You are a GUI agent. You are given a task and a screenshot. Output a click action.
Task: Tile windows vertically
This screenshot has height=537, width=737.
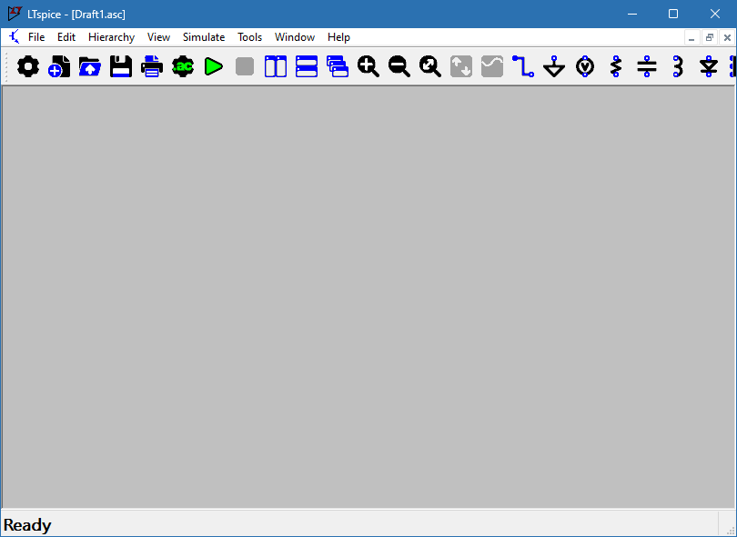[x=276, y=66]
